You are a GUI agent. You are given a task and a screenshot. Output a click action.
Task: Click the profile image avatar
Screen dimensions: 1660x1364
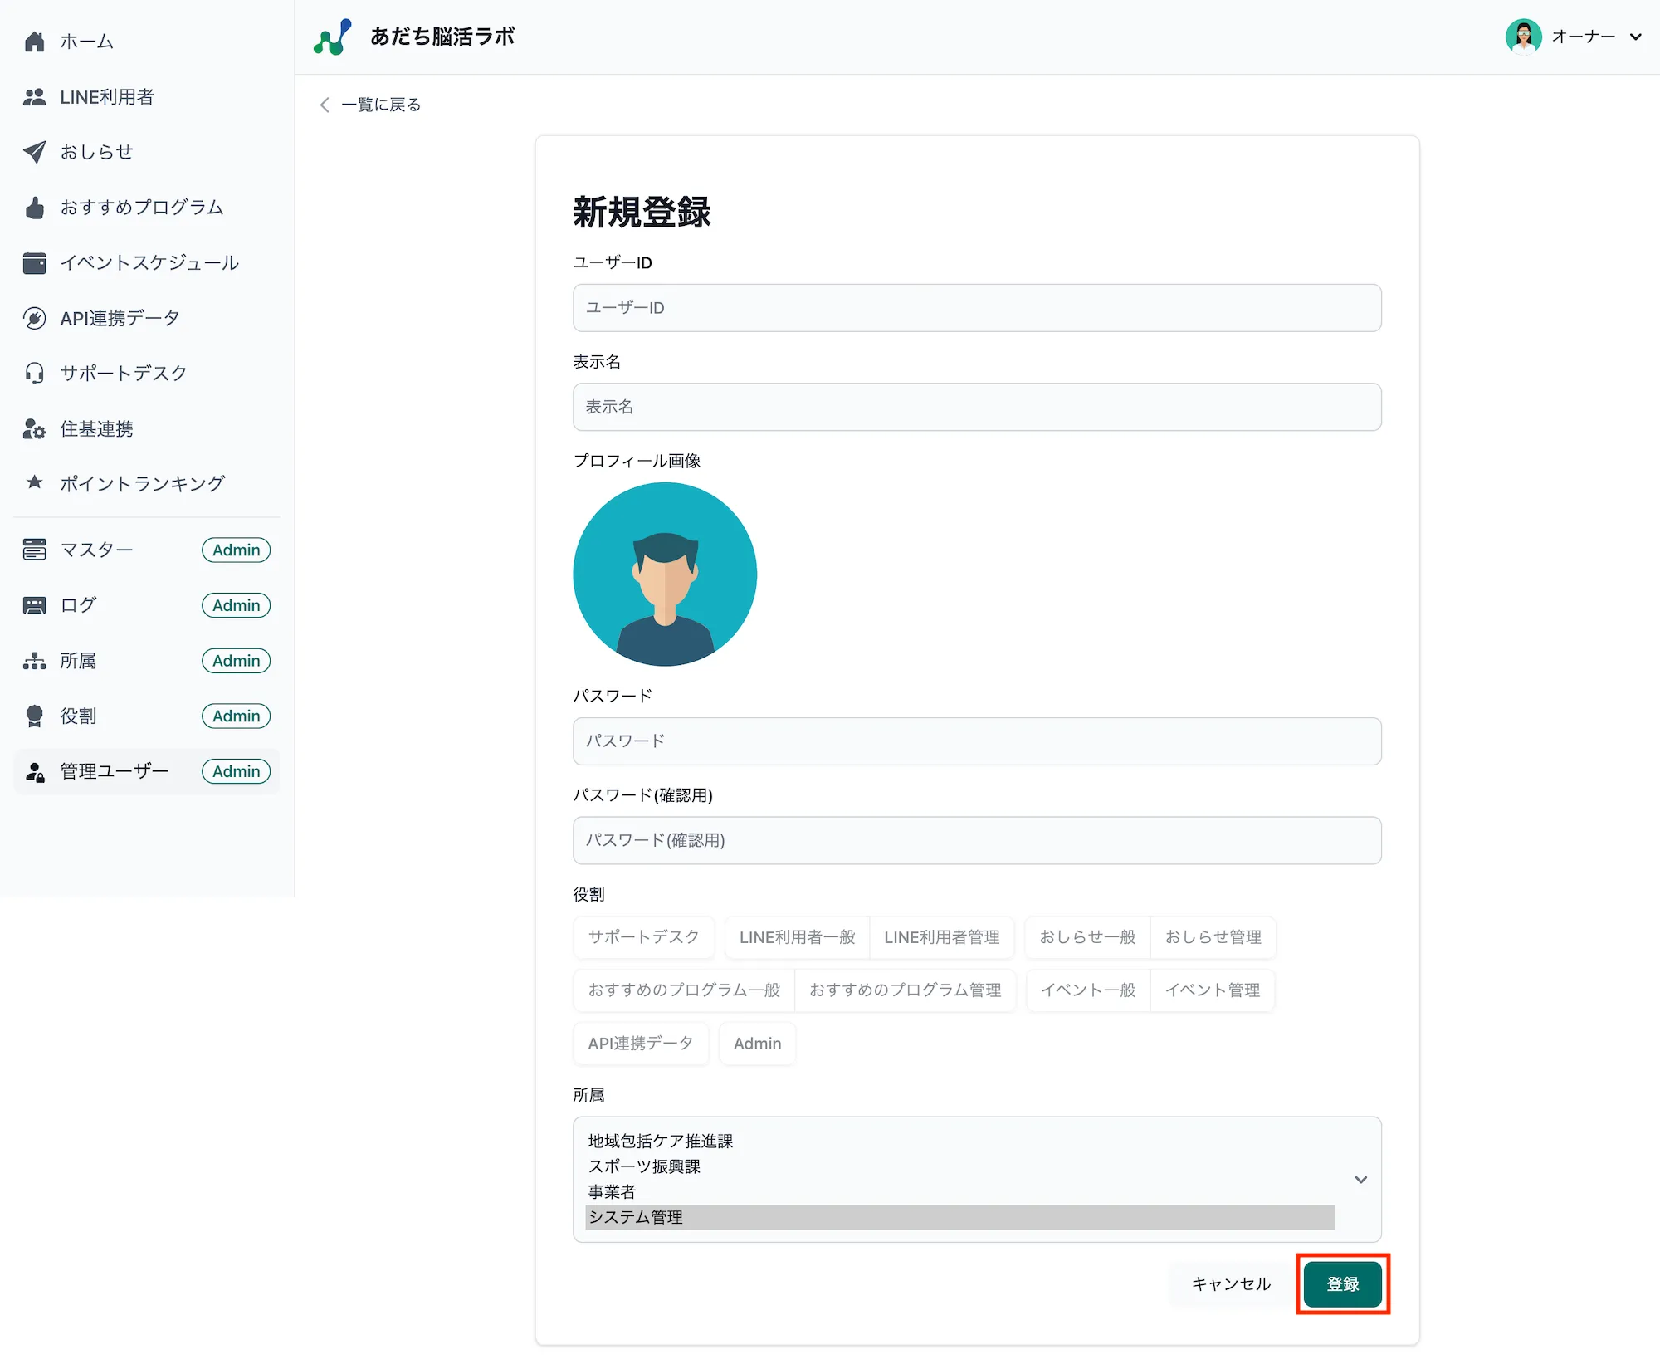(665, 574)
